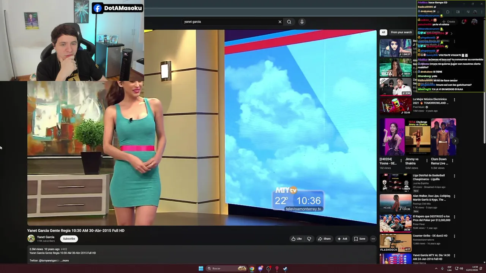Open La Mejor Música Electrónica 2021 title

coord(431,101)
